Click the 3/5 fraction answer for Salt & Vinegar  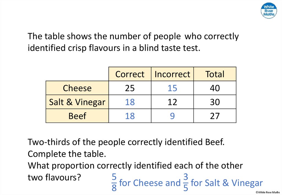[186, 183]
